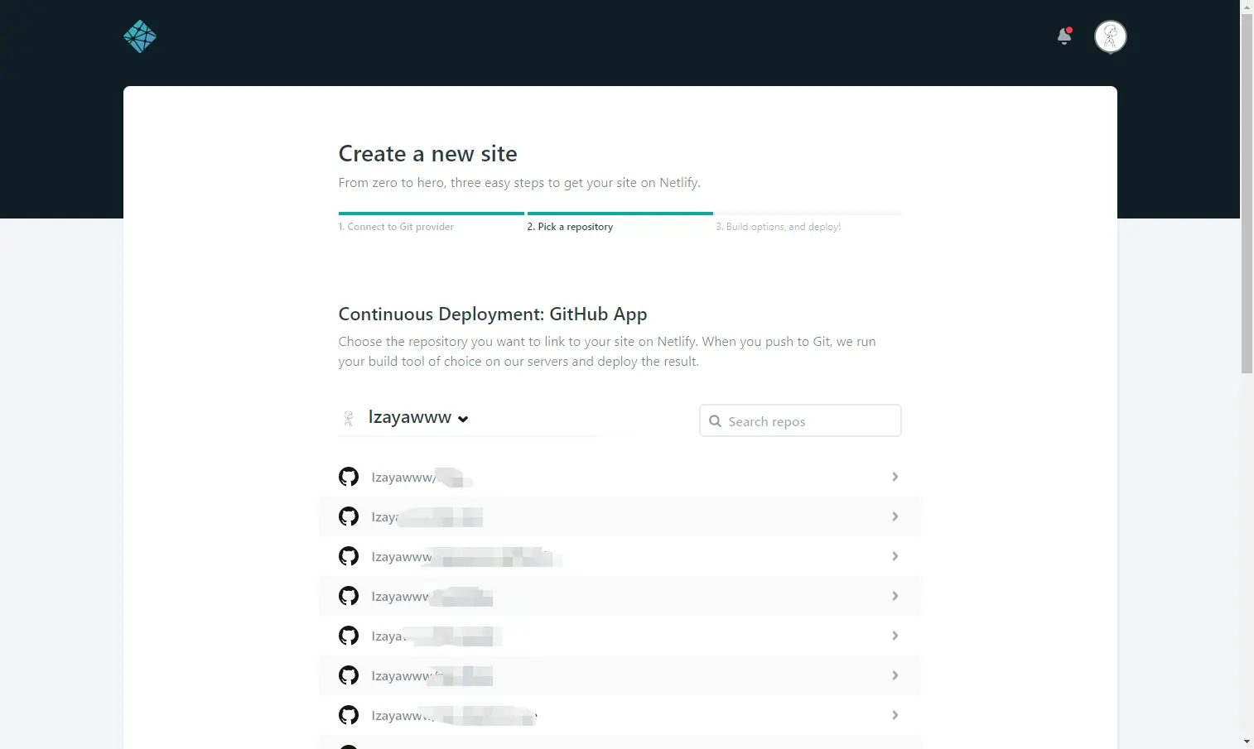Open the user avatar menu in the header
The width and height of the screenshot is (1254, 749).
pos(1110,36)
